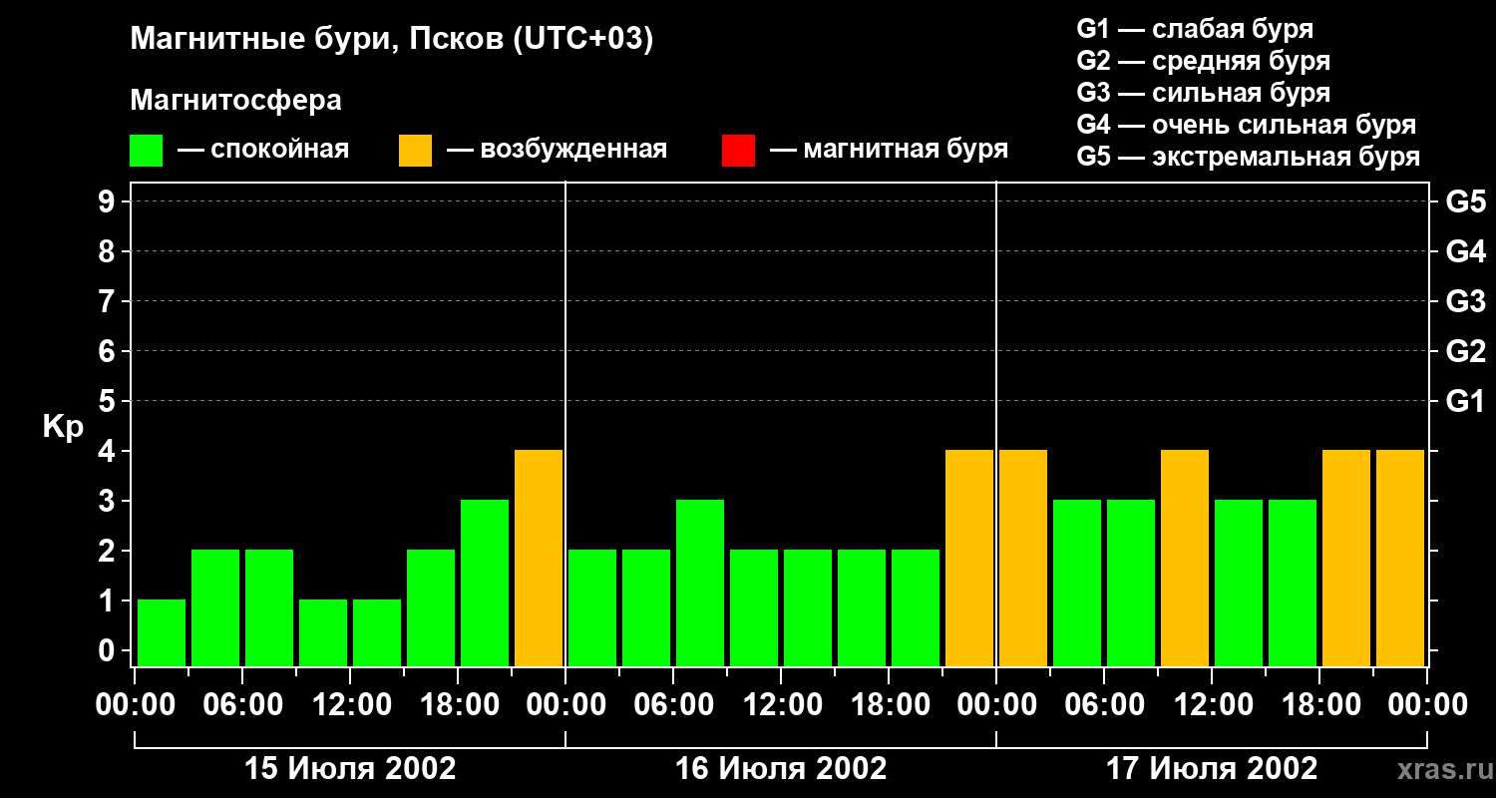Click the 'Магнитосфера' heading
The height and width of the screenshot is (798, 1496).
[x=235, y=101]
